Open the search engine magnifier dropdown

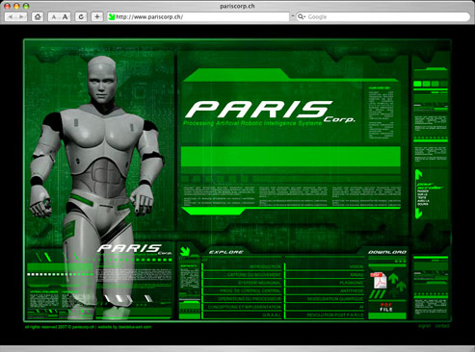click(301, 16)
